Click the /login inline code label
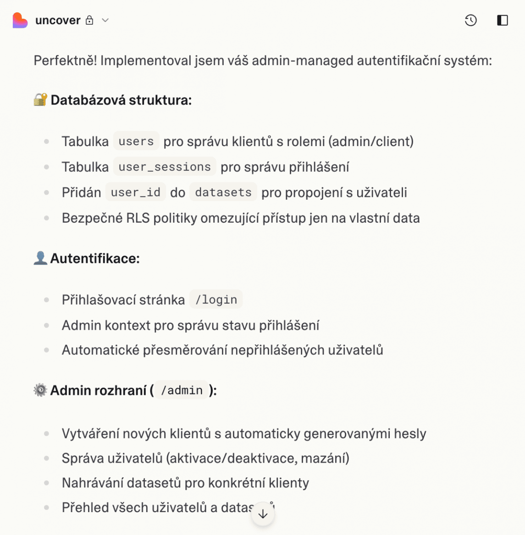This screenshot has width=525, height=535. [x=216, y=299]
